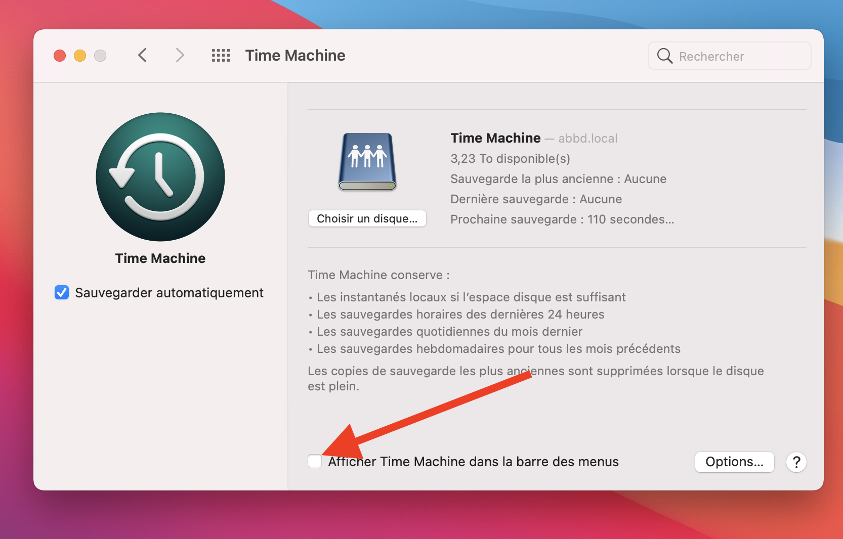Open the Options sheet
The image size is (843, 539).
[734, 462]
